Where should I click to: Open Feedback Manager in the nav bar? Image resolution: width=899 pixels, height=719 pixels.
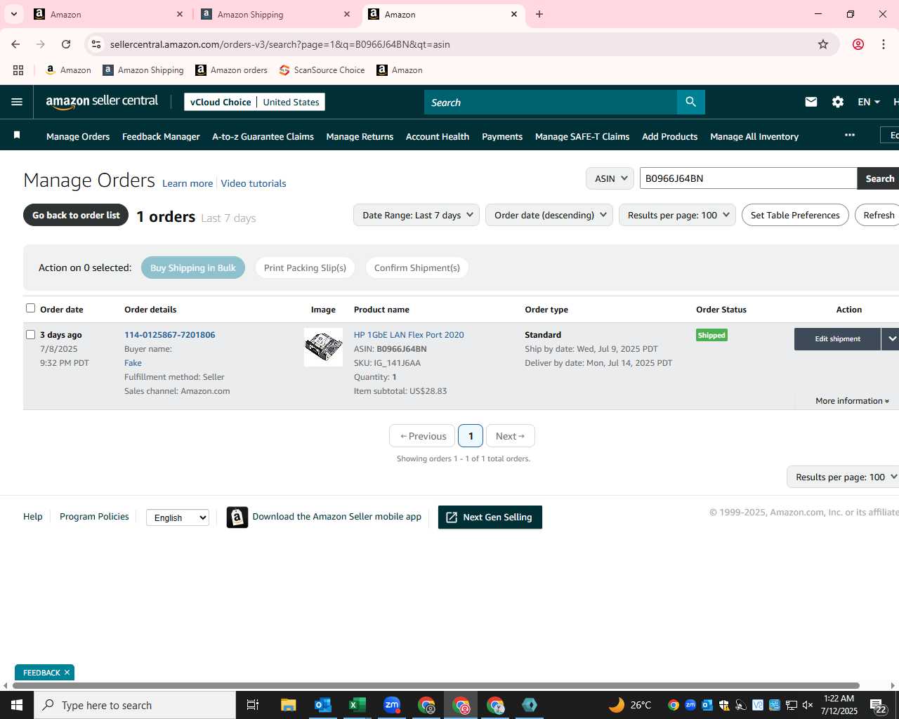[161, 136]
